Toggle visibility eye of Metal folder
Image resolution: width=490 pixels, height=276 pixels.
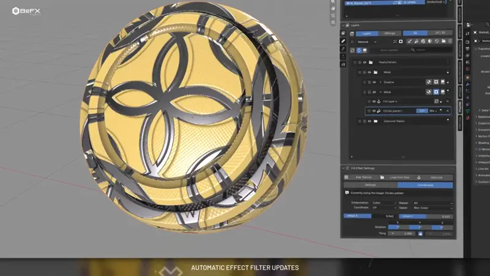coord(369,72)
